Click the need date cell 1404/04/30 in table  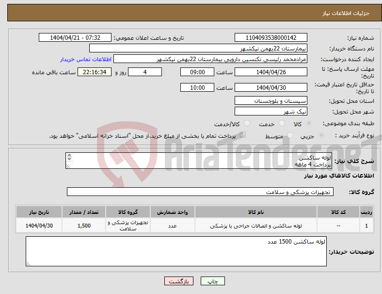click(x=39, y=226)
